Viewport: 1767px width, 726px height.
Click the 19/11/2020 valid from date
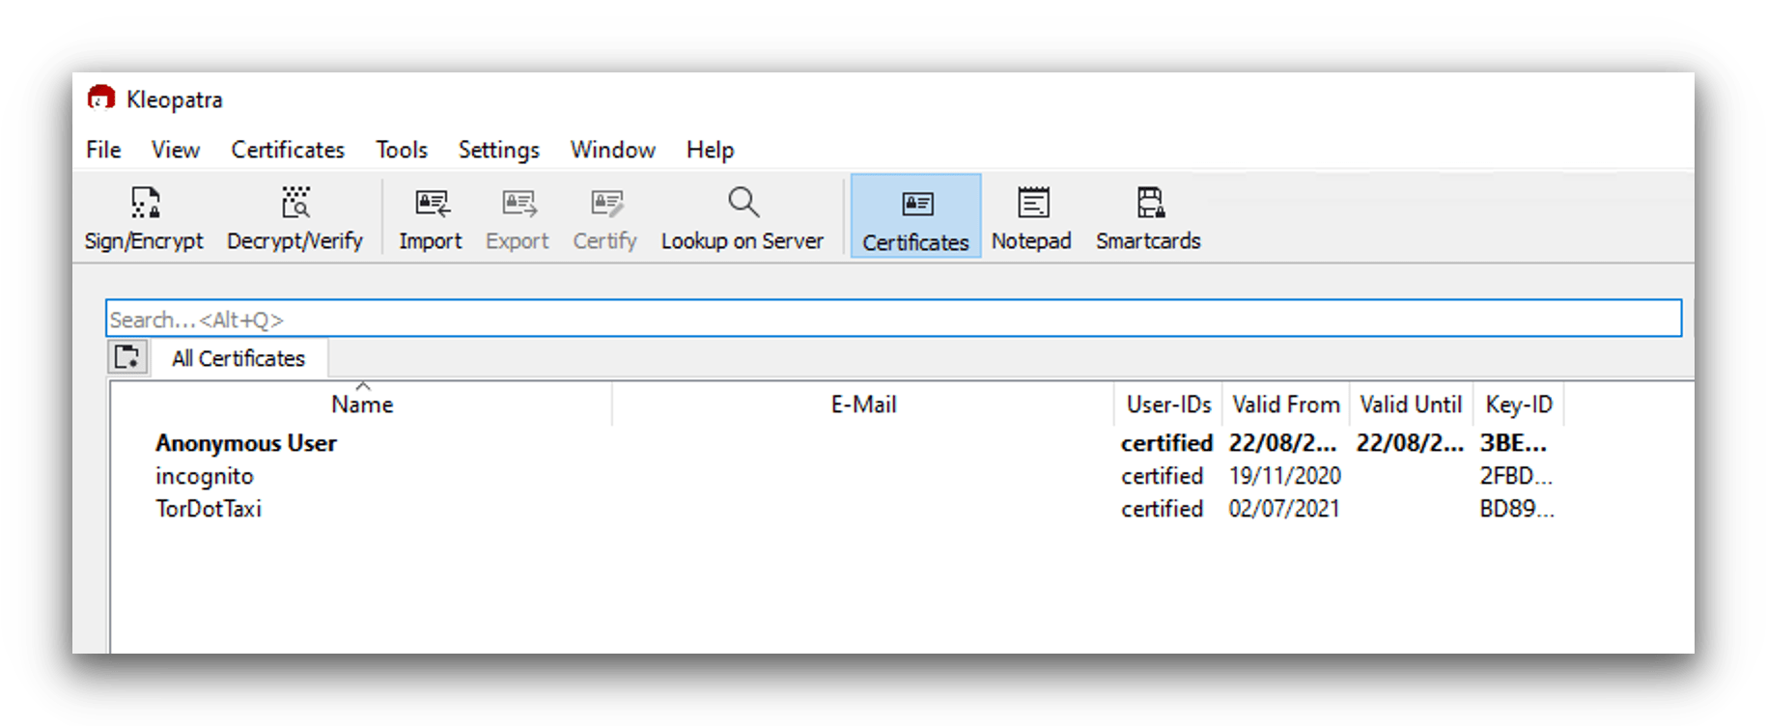[x=1285, y=476]
